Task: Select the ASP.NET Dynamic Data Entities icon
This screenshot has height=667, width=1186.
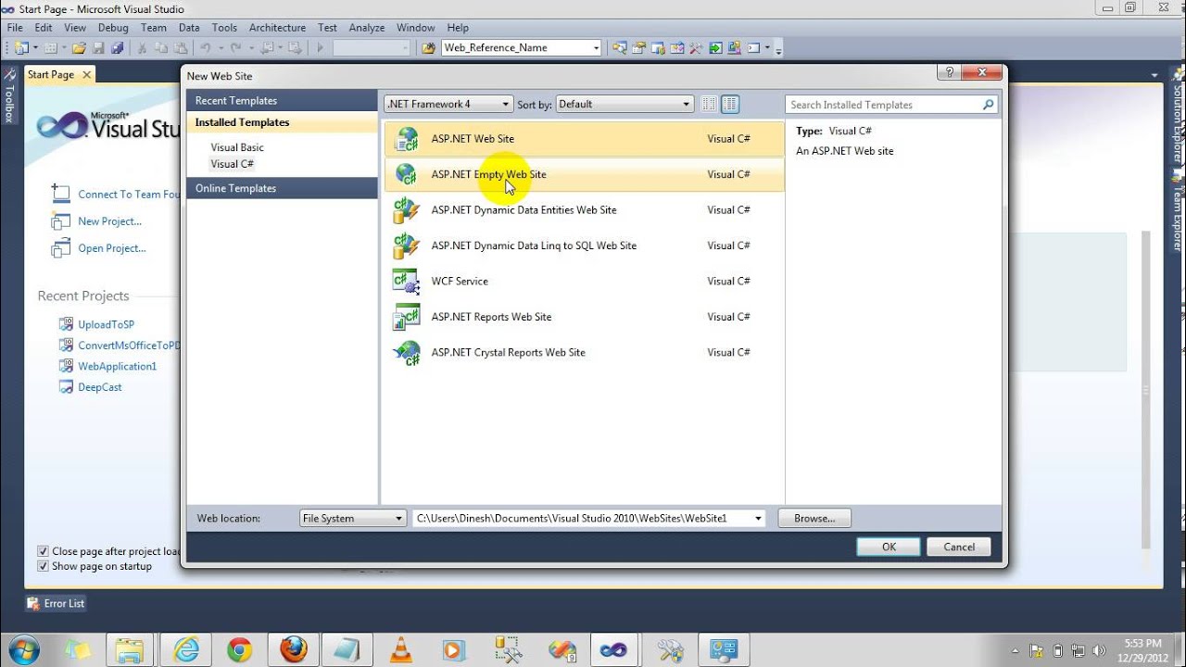Action: pos(407,210)
